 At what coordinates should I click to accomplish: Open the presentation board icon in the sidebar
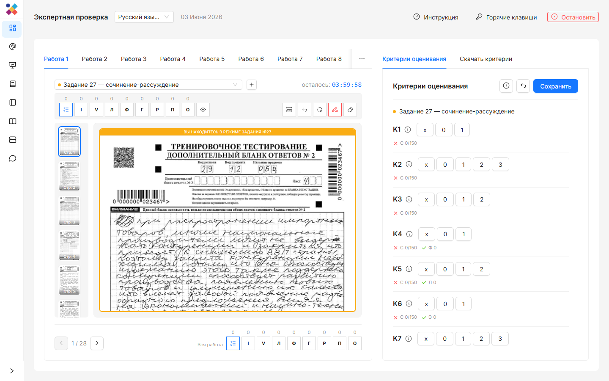tap(13, 65)
